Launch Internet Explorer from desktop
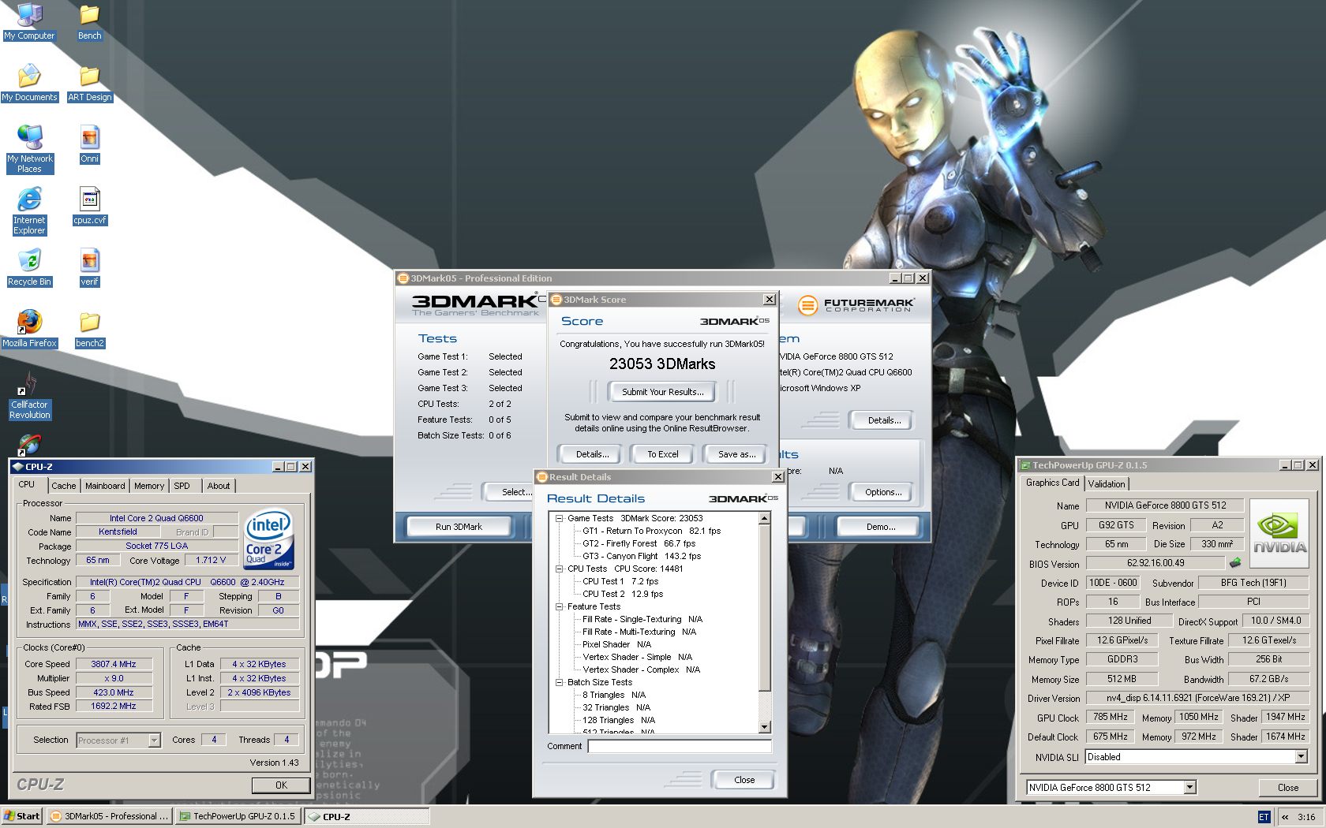This screenshot has width=1326, height=828. tap(29, 211)
